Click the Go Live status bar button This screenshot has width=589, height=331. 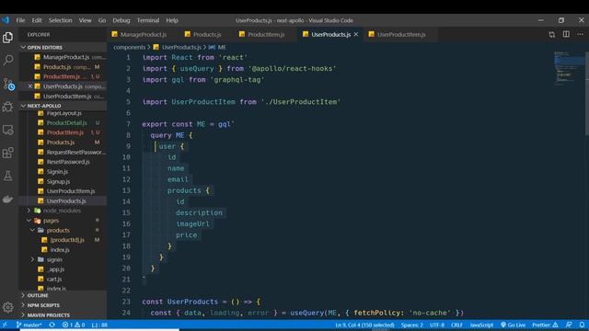pos(514,325)
